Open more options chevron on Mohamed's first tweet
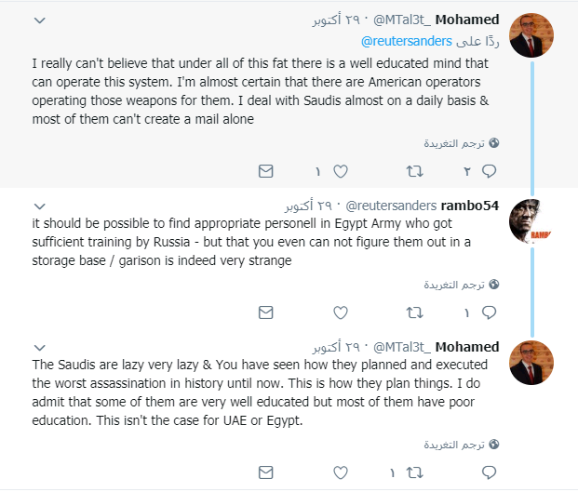Image resolution: width=578 pixels, height=492 pixels. (37, 20)
